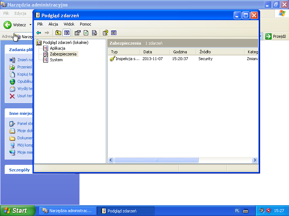Click the Export list toolbar icon
Viewport: 289px width, 216px height.
94,33
